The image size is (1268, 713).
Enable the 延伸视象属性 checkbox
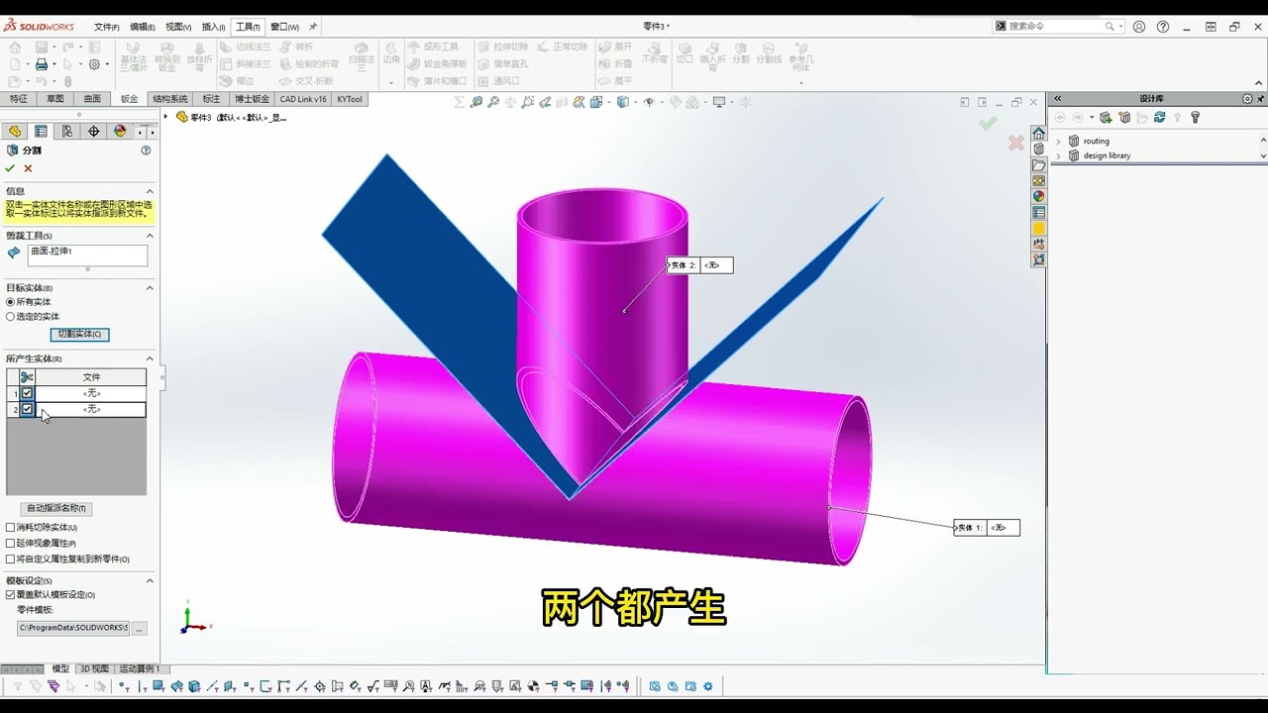click(x=11, y=544)
